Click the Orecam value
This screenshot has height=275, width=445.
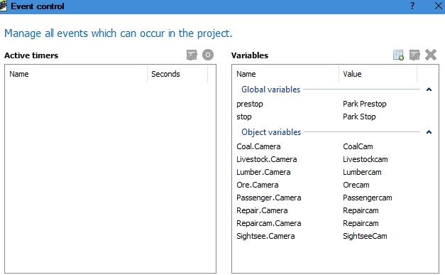(356, 185)
